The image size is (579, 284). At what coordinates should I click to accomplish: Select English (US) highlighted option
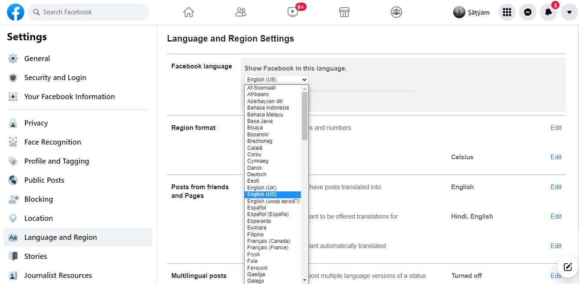pyautogui.click(x=273, y=194)
